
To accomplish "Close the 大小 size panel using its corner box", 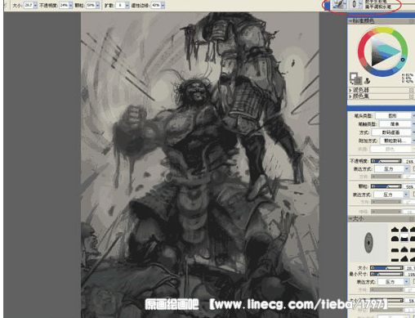I will tap(412, 219).
